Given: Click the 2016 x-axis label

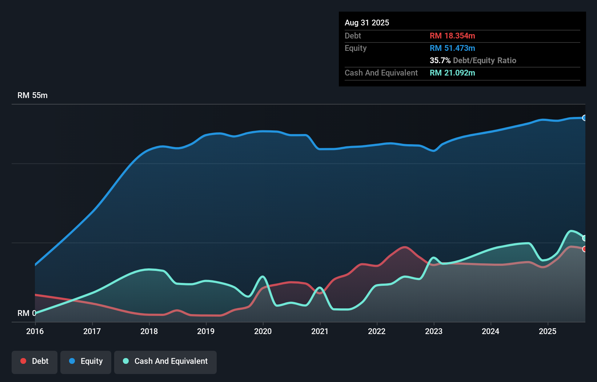Looking at the screenshot, I should (35, 331).
